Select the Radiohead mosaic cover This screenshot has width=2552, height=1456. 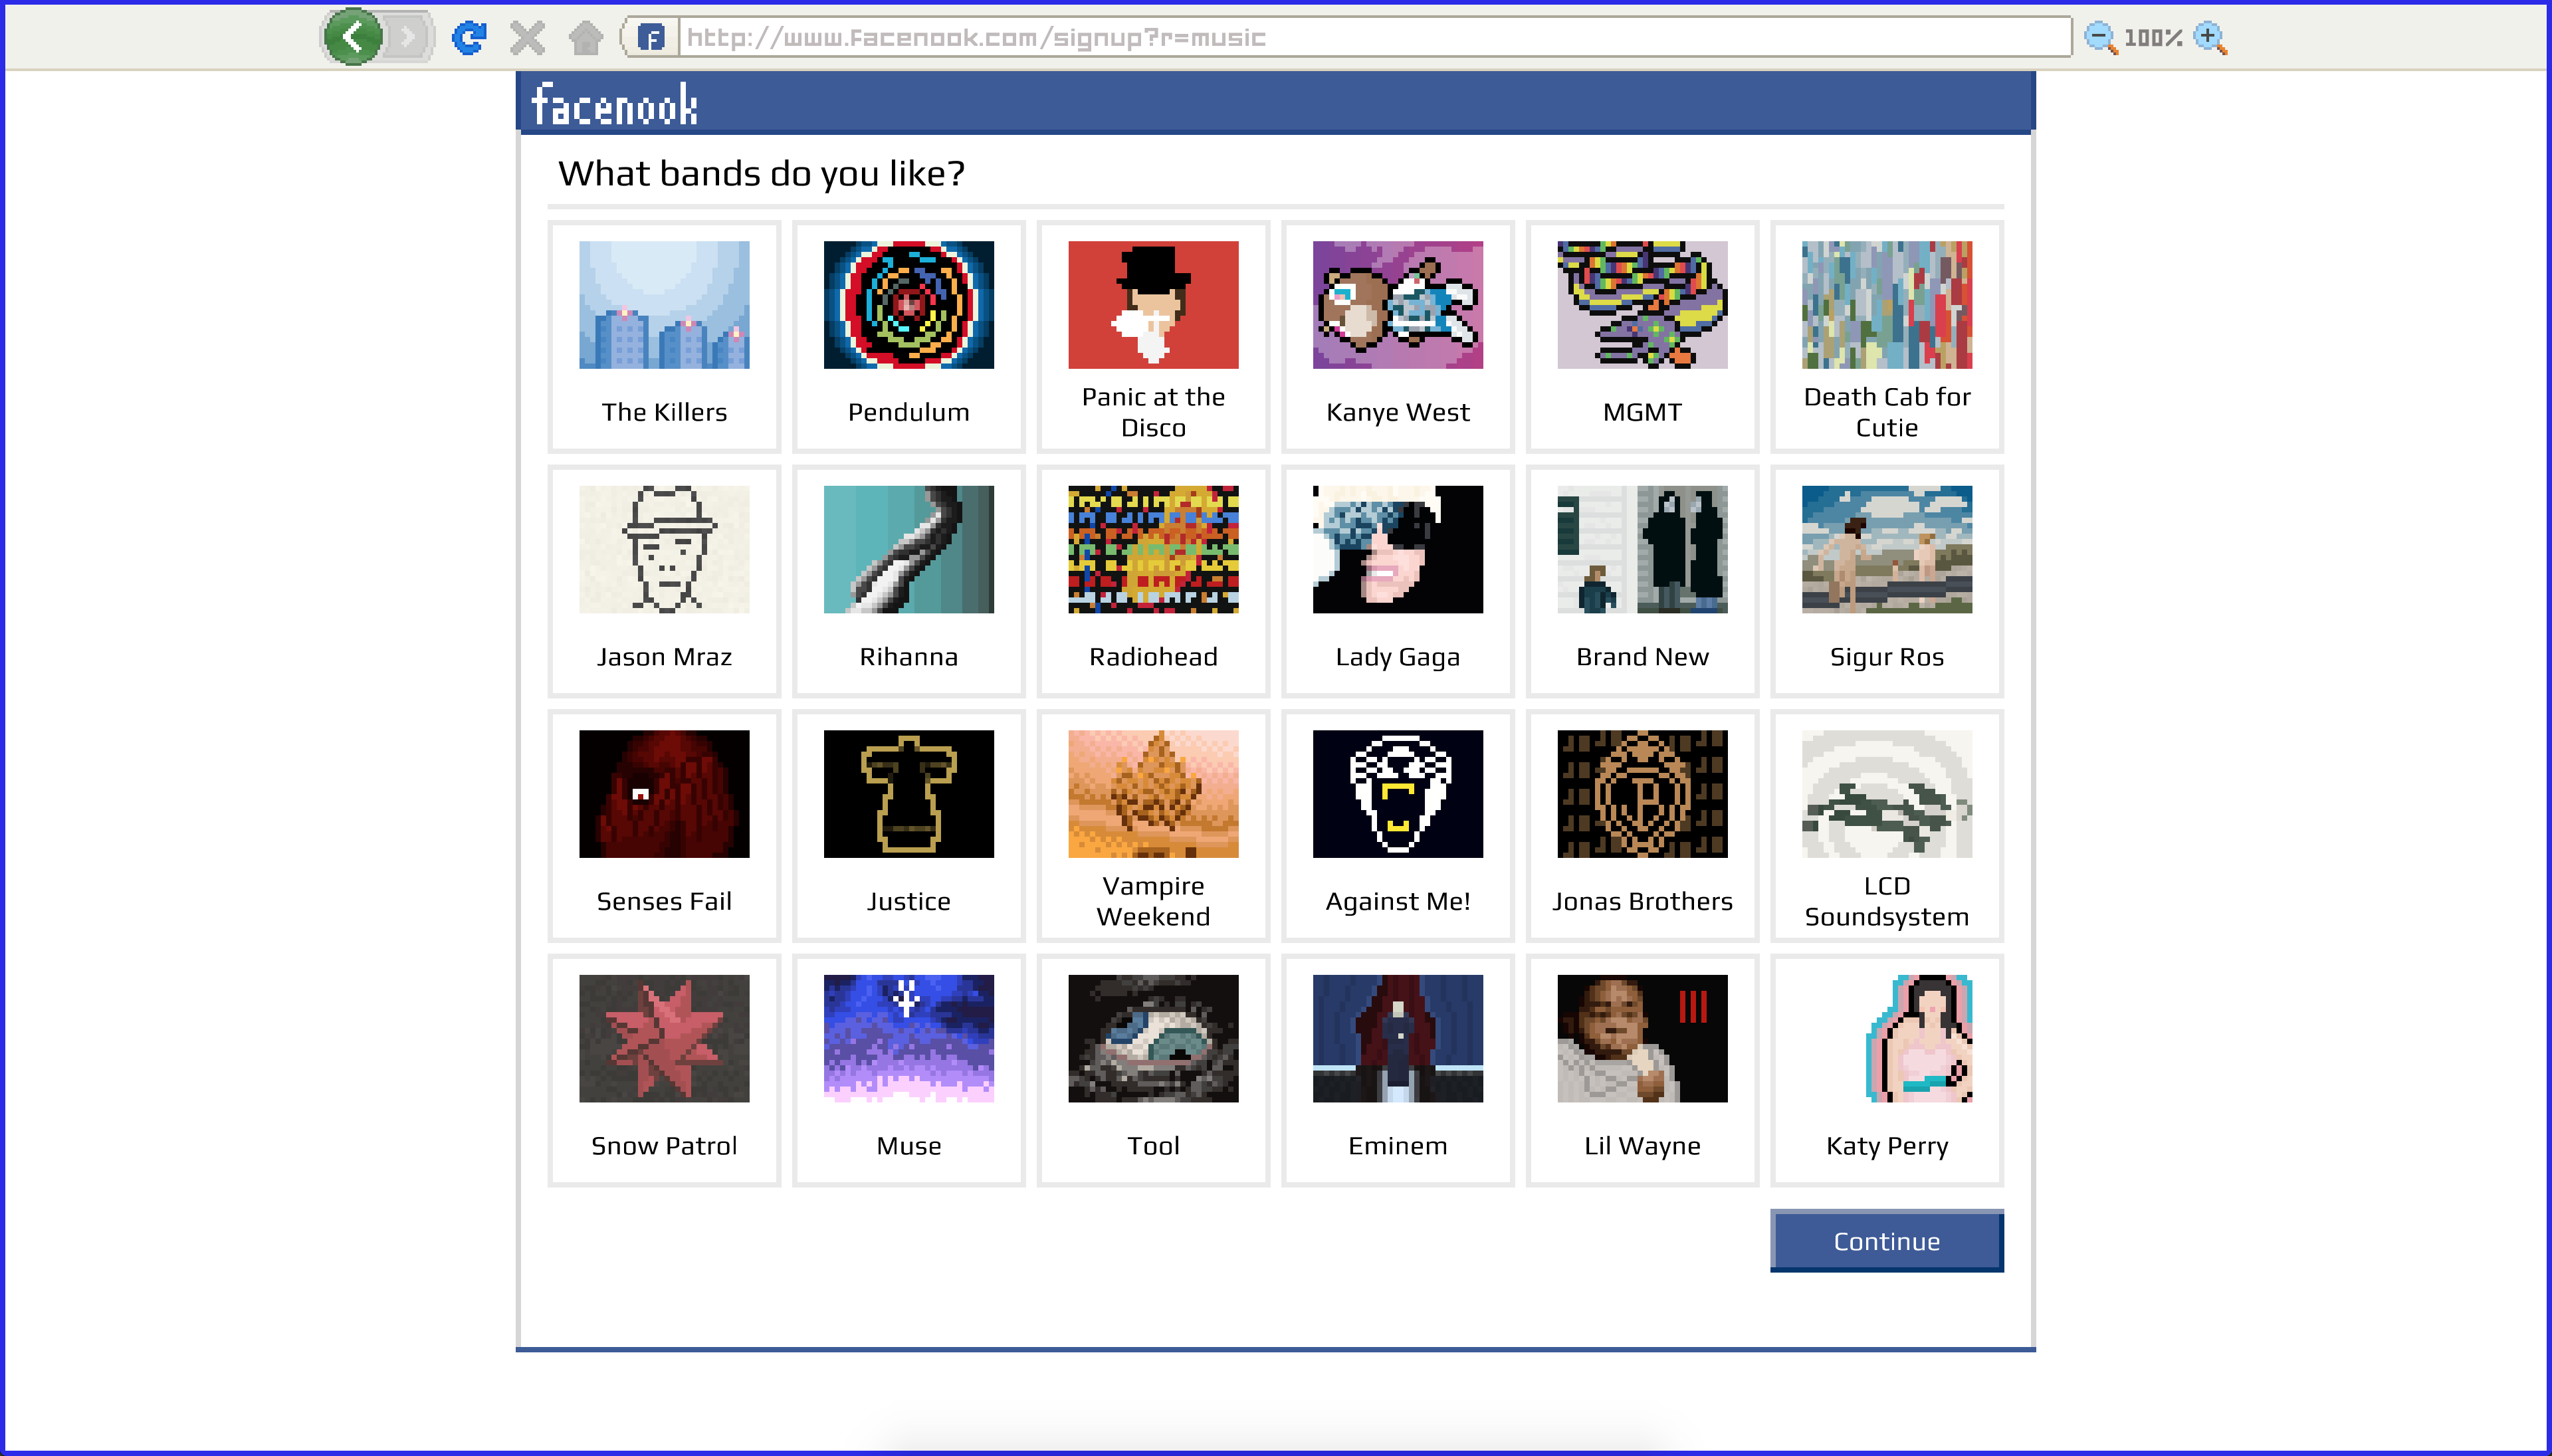click(1153, 549)
